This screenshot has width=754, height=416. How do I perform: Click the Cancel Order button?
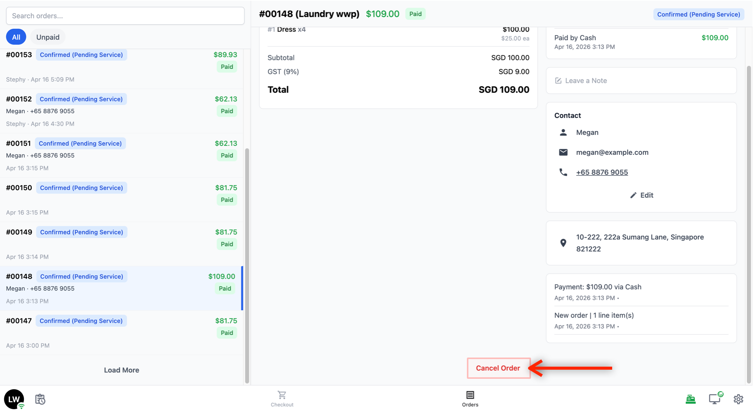click(x=498, y=368)
